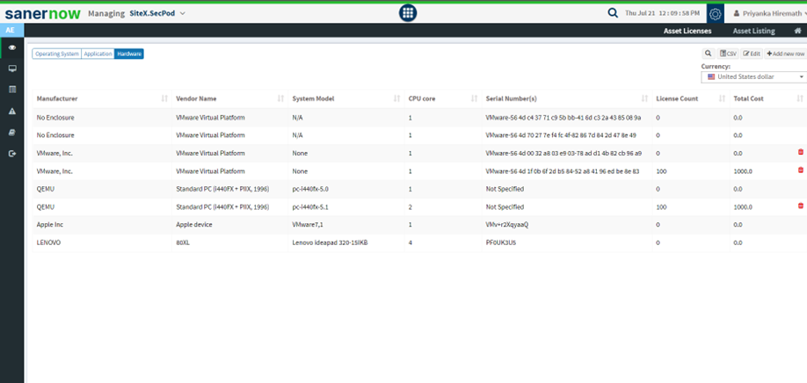
Task: Delete the pc-i440fx-5.1 row
Action: (800, 206)
